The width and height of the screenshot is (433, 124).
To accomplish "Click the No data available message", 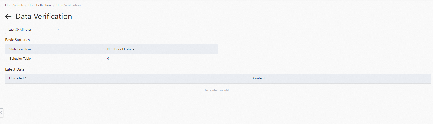I will click(218, 90).
